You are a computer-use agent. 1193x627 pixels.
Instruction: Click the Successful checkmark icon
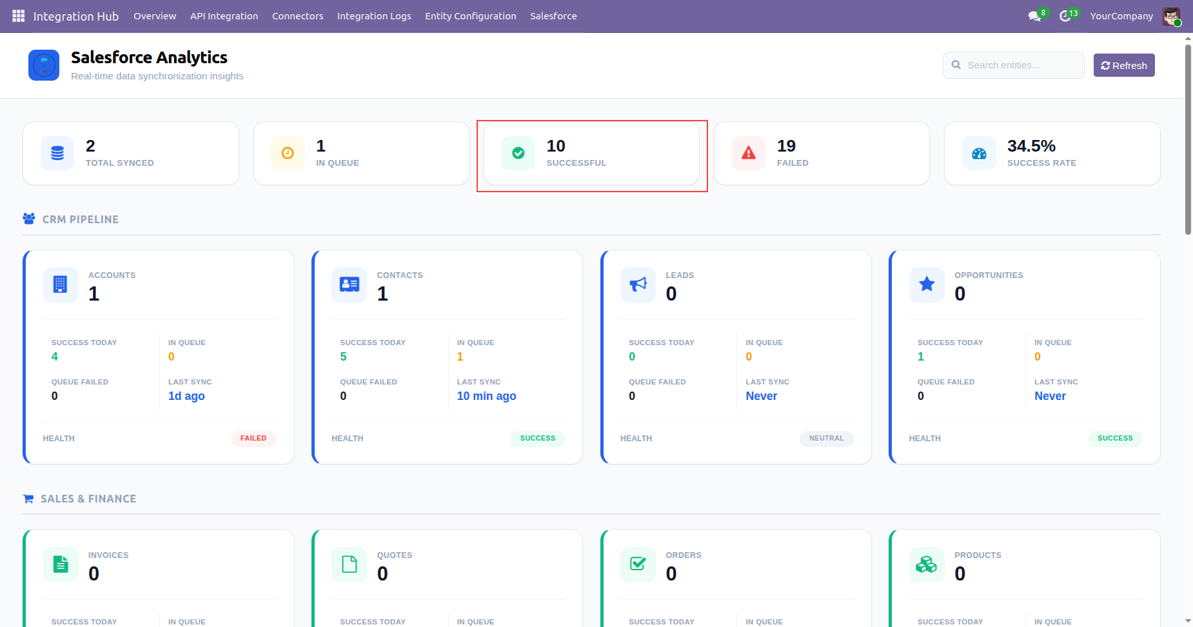pos(518,153)
